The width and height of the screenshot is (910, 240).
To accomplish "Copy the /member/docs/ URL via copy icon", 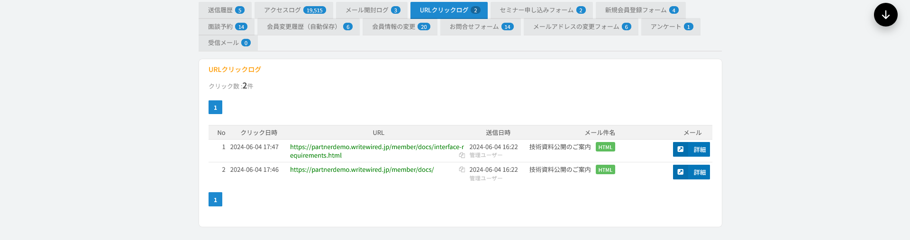I will click(462, 169).
